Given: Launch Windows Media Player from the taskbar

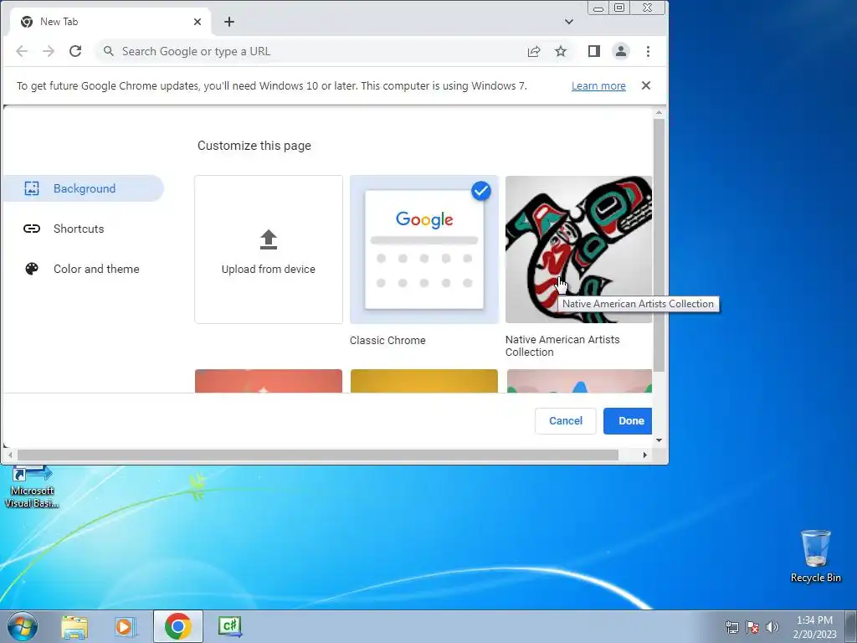Looking at the screenshot, I should point(125,626).
